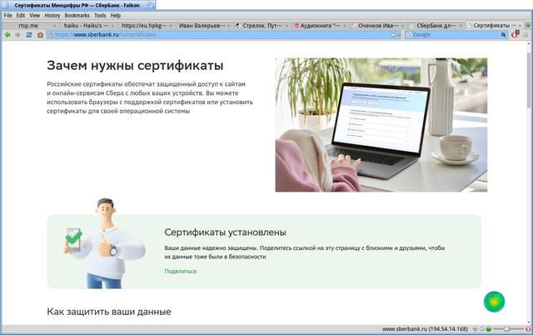Go to the home page icon
533x335 pixels.
tap(40, 35)
